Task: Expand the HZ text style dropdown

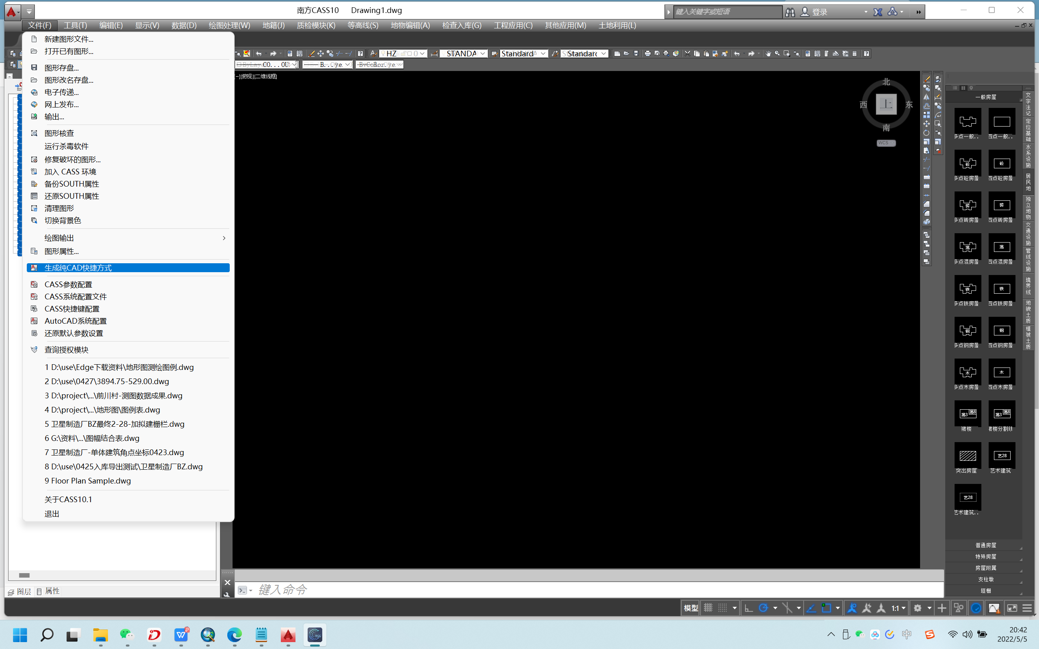Action: point(422,54)
